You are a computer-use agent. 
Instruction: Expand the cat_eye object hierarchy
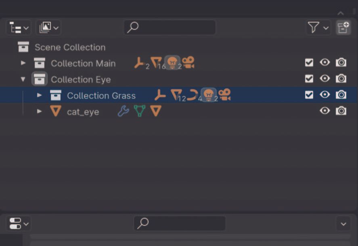(39, 111)
